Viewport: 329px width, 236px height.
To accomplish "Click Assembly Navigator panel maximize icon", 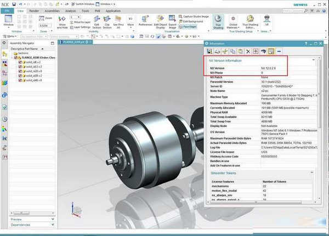I will (x=53, y=43).
